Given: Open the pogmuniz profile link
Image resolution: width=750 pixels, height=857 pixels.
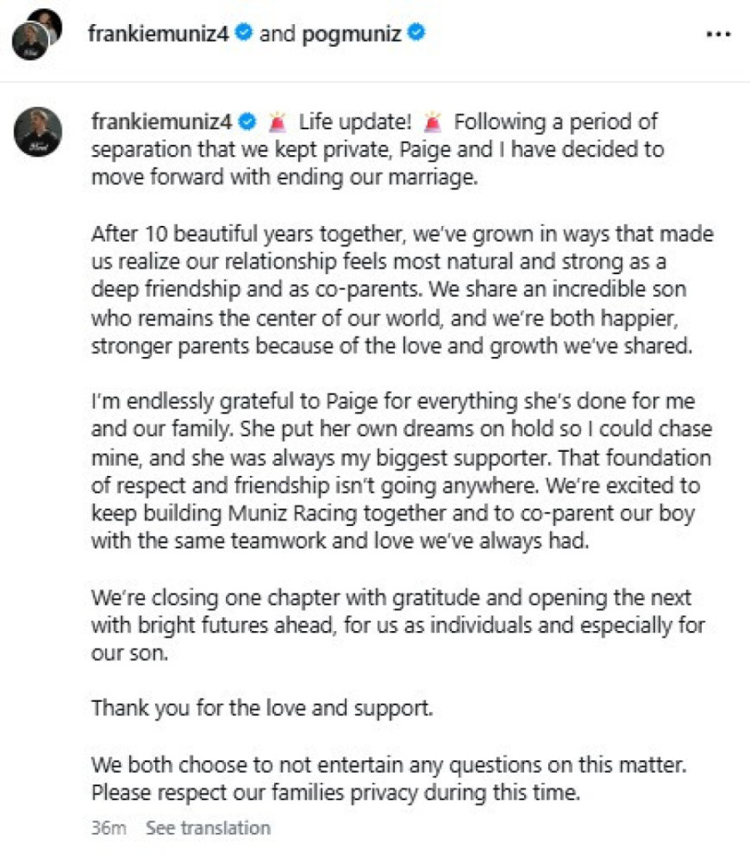Looking at the screenshot, I should (x=352, y=34).
